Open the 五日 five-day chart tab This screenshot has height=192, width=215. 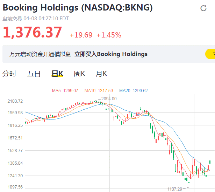[34, 74]
